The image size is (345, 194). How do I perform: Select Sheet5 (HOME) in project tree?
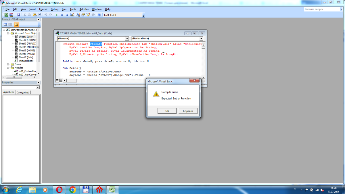[x=27, y=51]
